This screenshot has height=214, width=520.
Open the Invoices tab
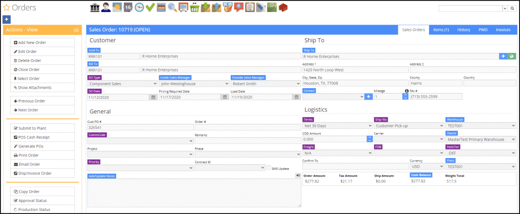point(503,30)
